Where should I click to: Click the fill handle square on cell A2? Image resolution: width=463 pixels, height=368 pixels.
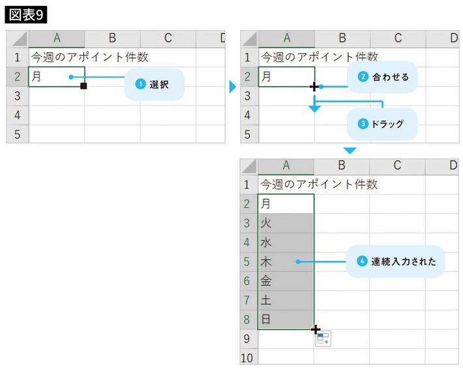point(83,86)
